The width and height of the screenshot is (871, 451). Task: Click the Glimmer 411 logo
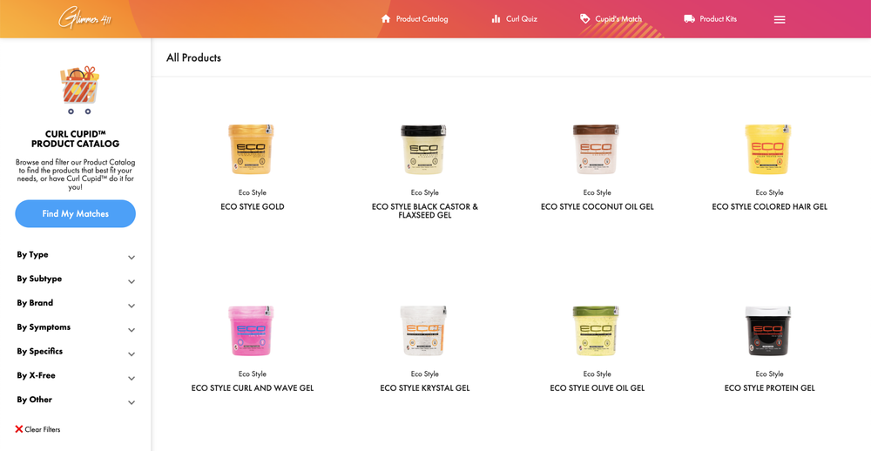(x=85, y=19)
